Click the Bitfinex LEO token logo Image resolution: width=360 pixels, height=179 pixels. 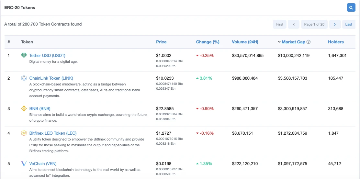coord(24,133)
